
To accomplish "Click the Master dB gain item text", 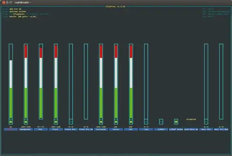I will (x=23, y=17).
